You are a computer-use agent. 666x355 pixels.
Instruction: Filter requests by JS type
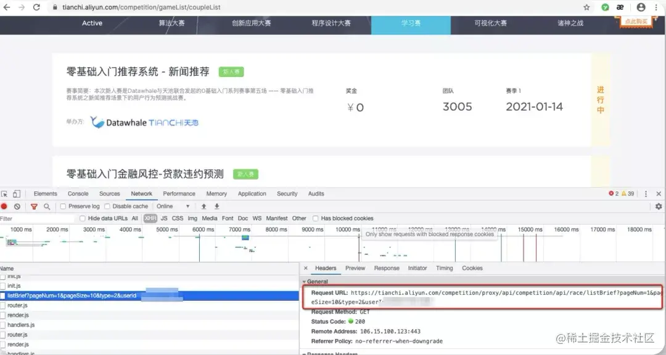164,218
